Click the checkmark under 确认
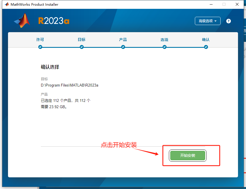Screen dimensions: 246x189 click(x=206, y=47)
